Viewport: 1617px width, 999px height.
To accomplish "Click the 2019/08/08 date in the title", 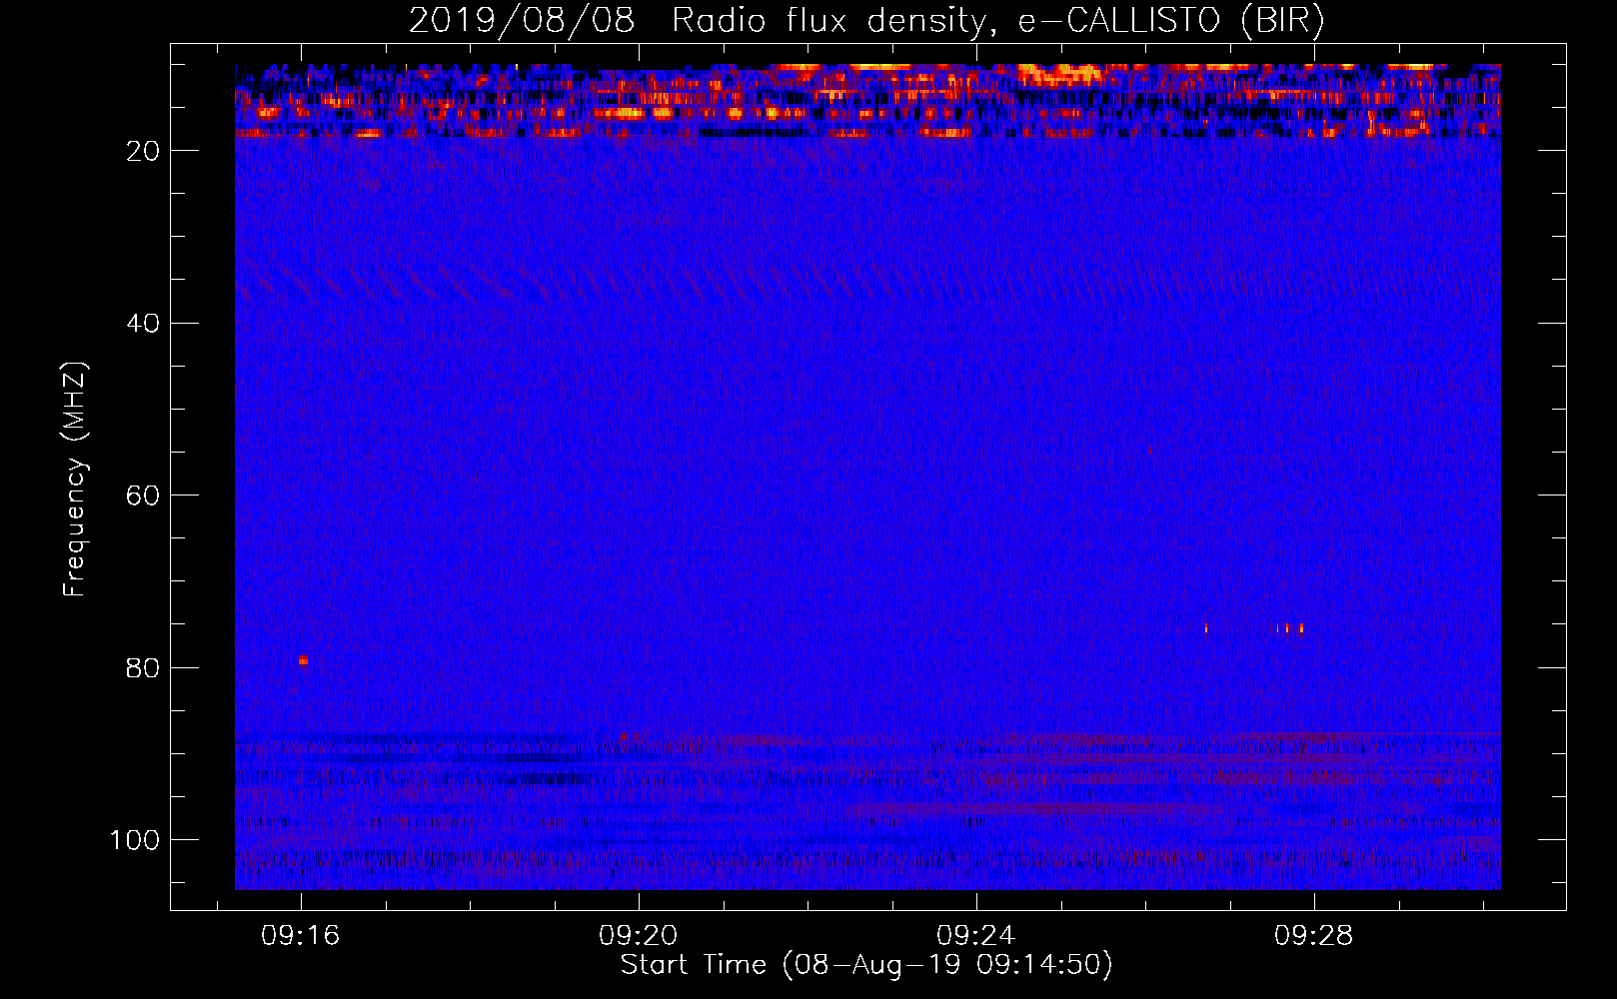I will pyautogui.click(x=522, y=20).
